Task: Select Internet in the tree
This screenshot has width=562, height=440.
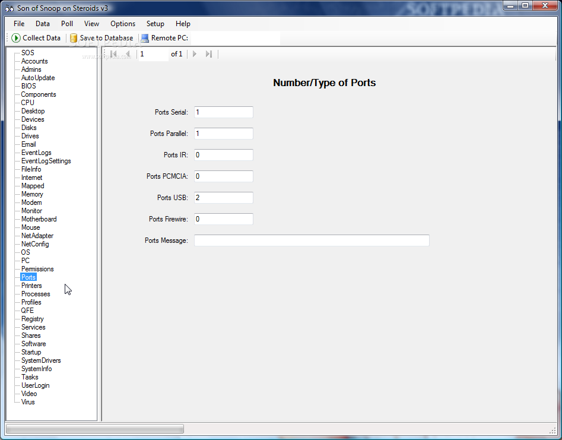Action: click(32, 178)
